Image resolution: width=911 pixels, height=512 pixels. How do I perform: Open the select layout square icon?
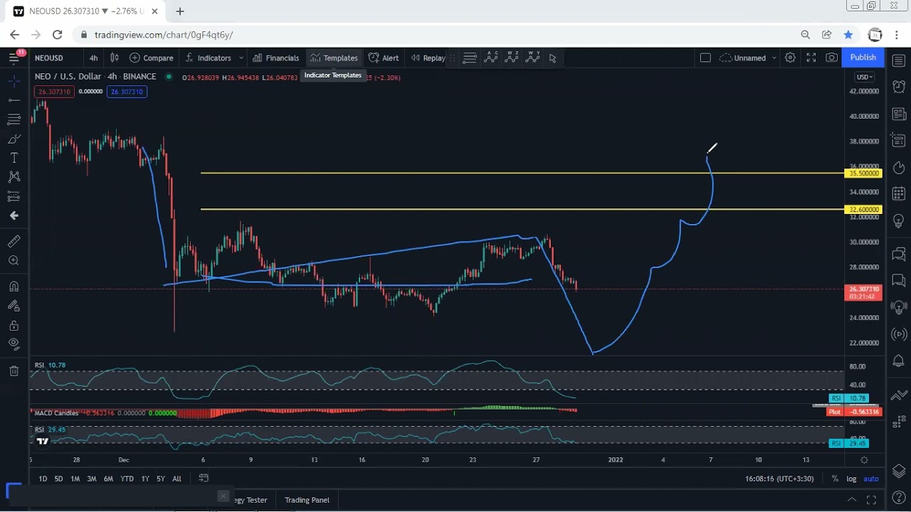[x=705, y=58]
